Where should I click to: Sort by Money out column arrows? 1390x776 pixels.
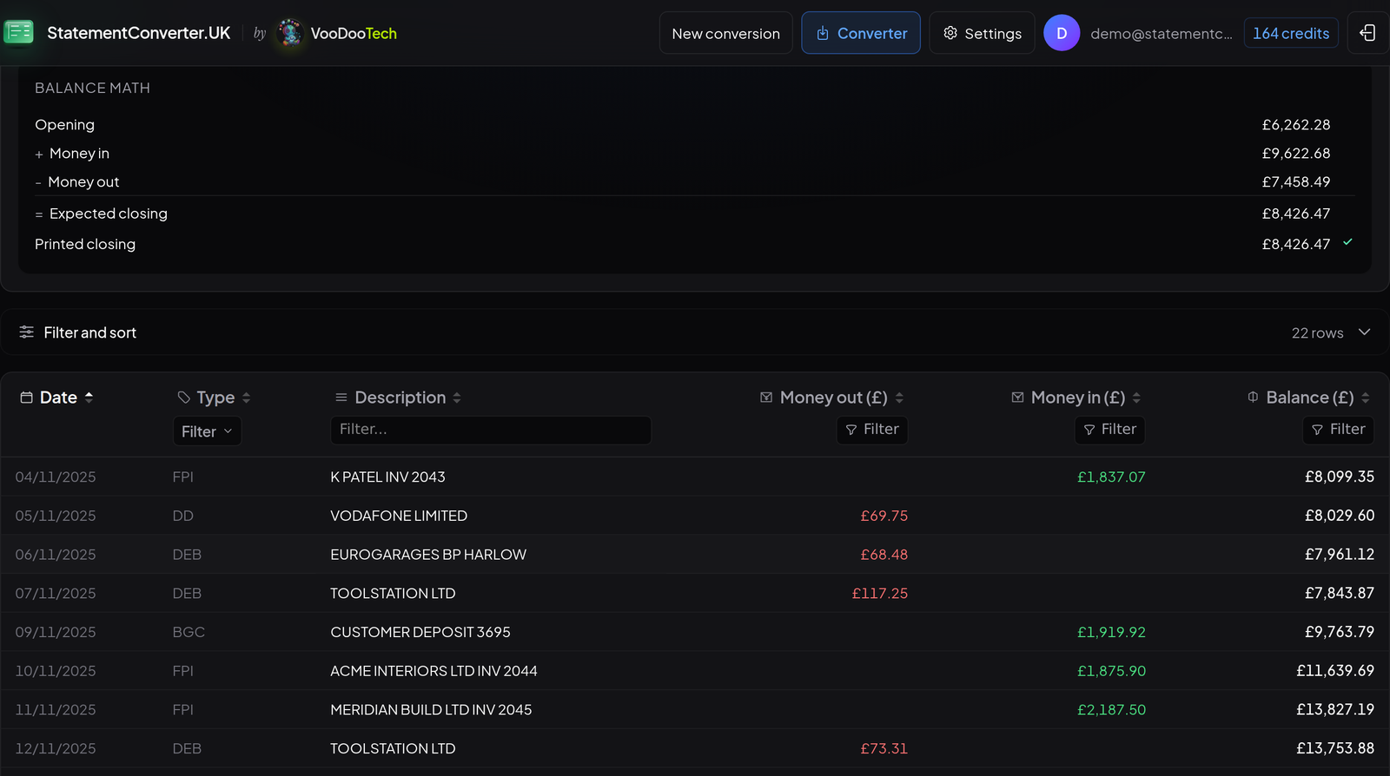tap(899, 398)
